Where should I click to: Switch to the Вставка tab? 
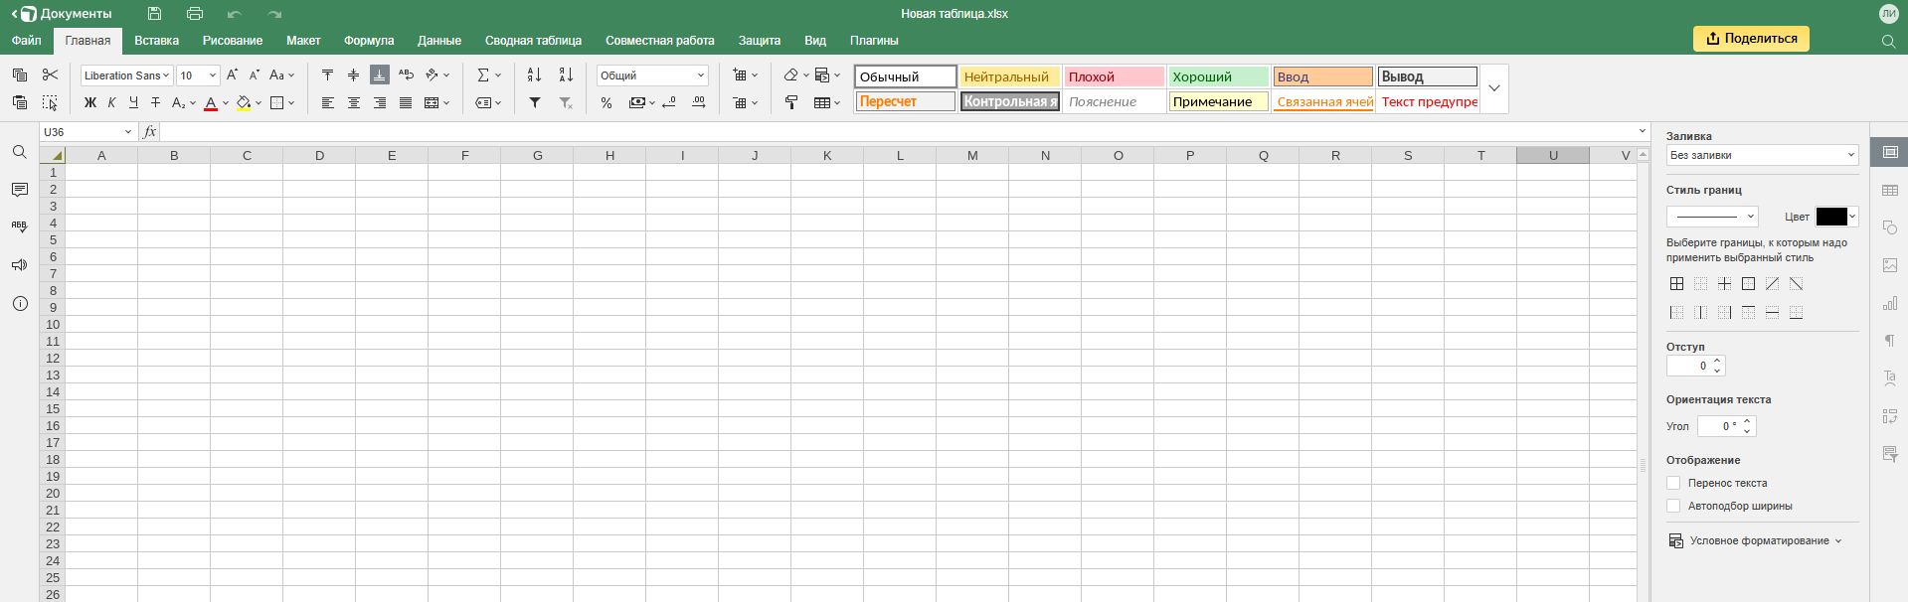[156, 41]
